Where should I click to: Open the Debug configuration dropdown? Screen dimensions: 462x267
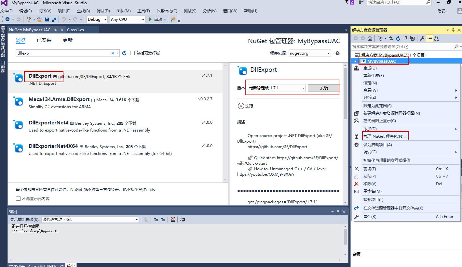tap(97, 19)
